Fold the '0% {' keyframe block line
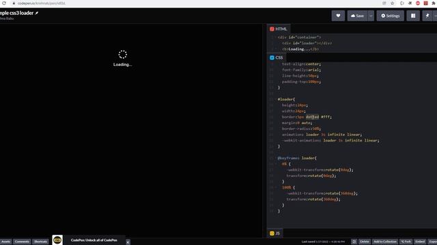437x245 pixels. pos(286,164)
